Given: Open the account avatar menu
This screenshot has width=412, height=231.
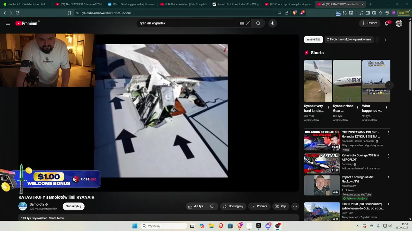Looking at the screenshot, I should [399, 23].
